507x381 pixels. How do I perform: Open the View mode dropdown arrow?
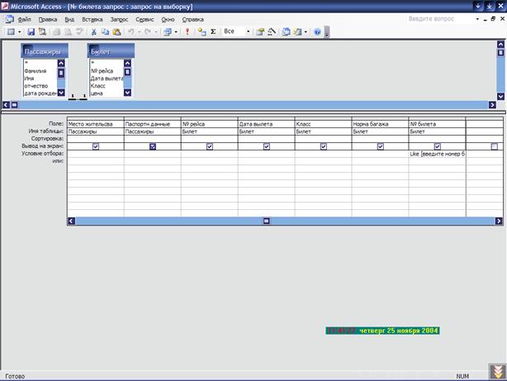(18, 31)
